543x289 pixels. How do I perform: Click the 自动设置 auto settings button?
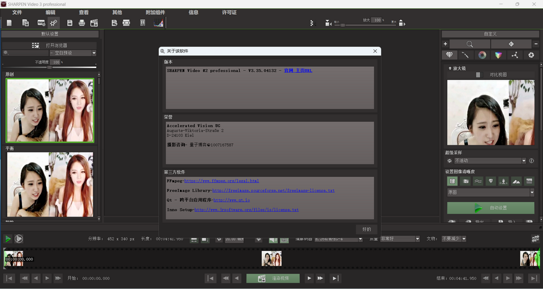point(491,208)
